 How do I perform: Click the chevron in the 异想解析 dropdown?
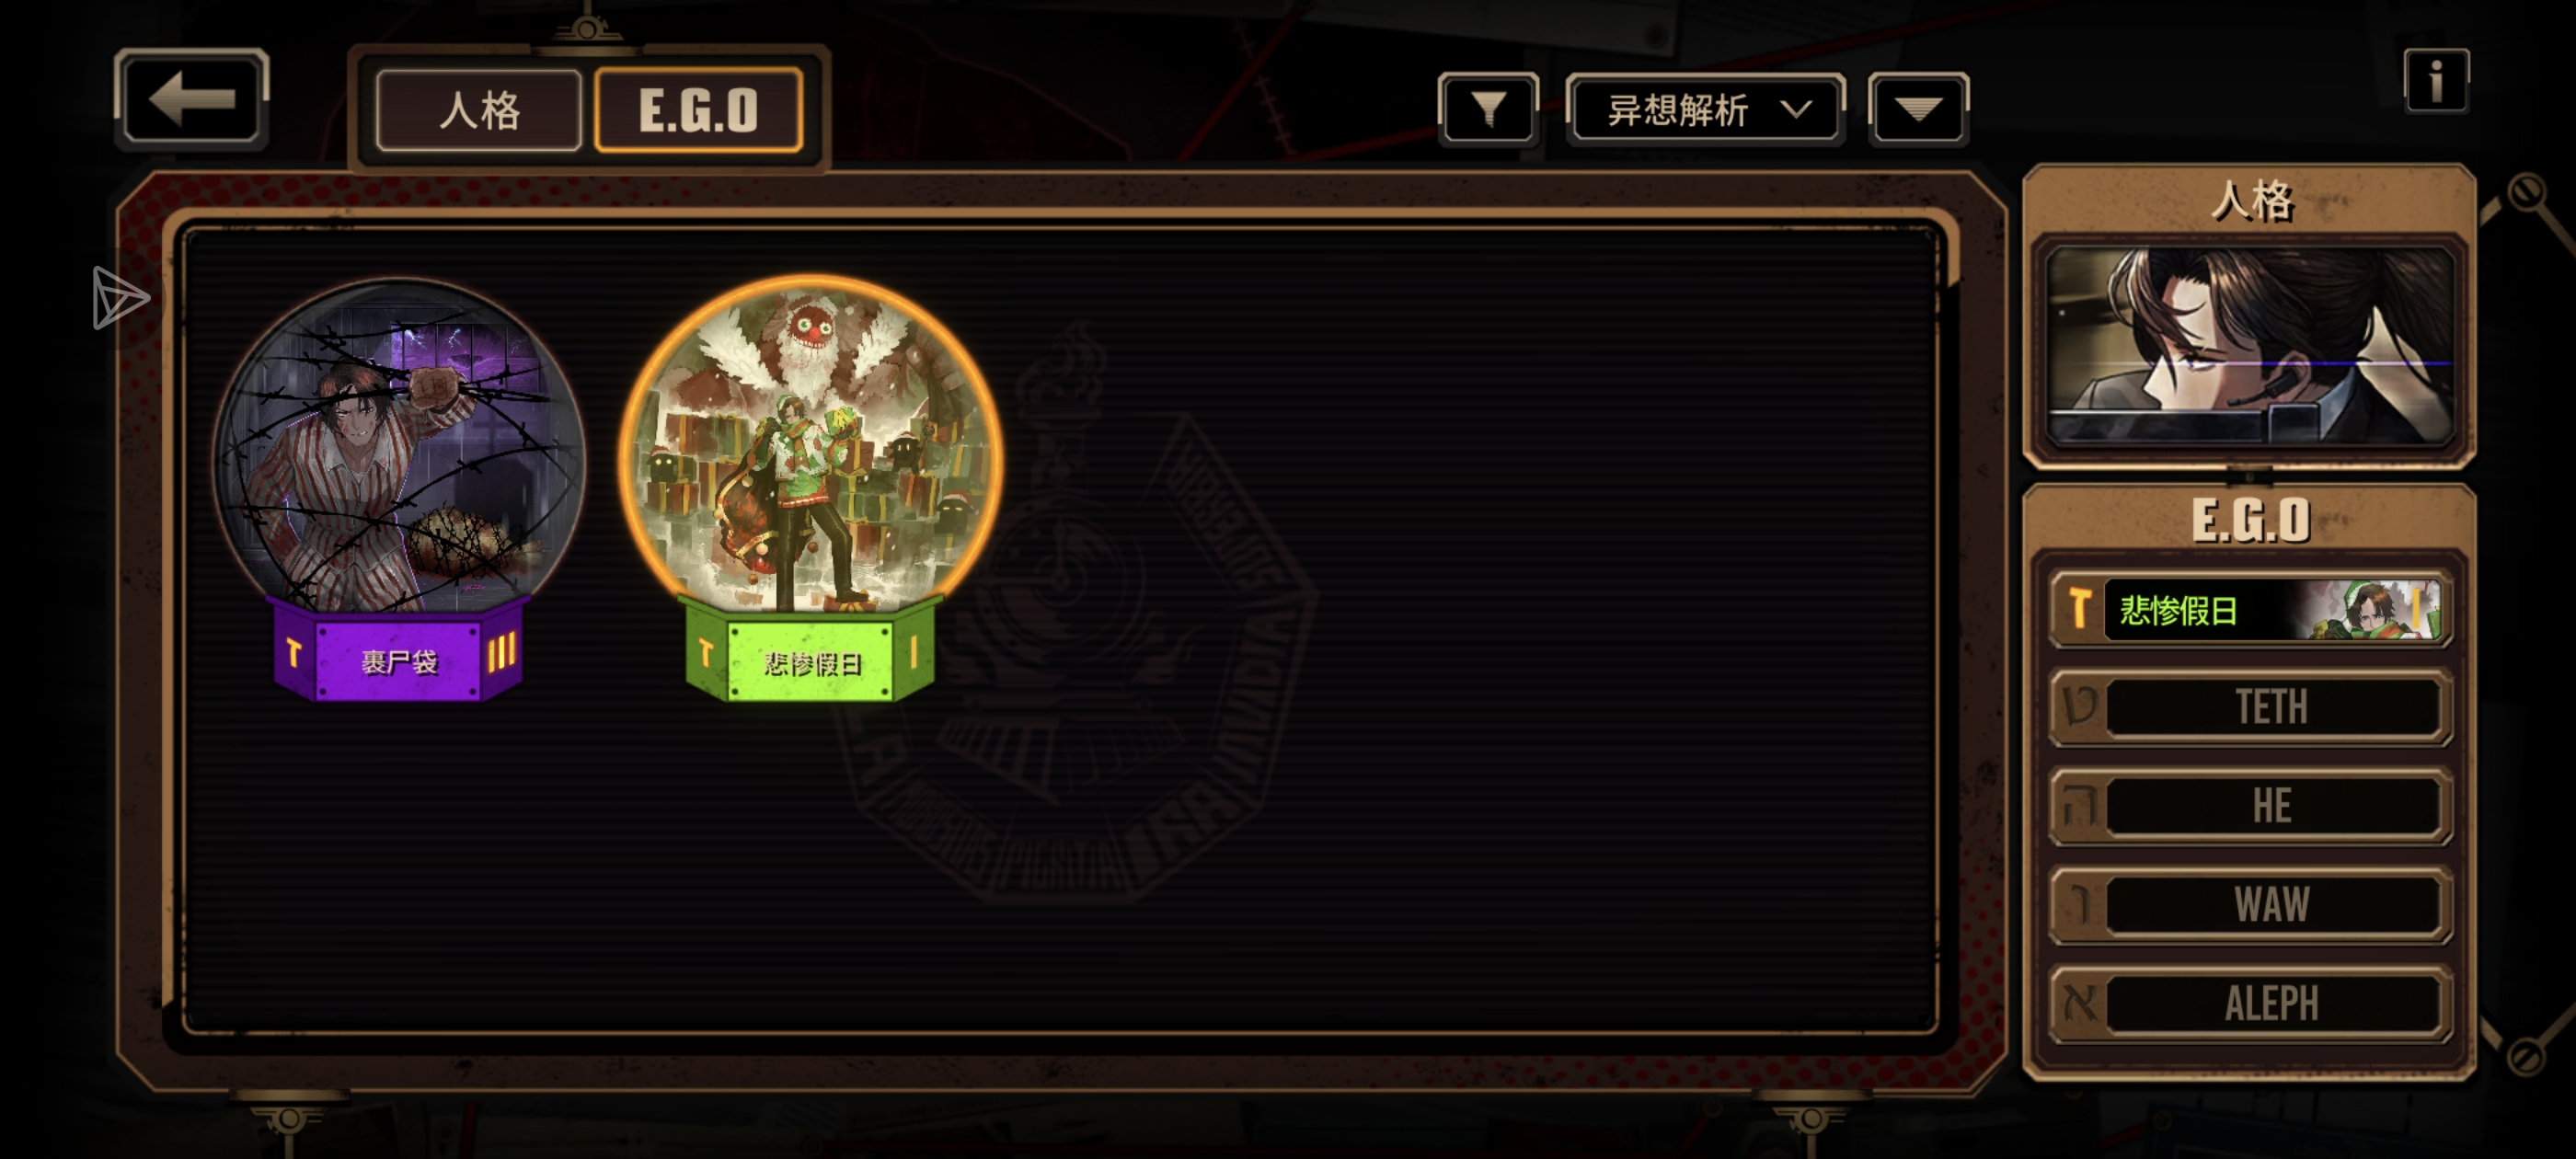pyautogui.click(x=1796, y=108)
